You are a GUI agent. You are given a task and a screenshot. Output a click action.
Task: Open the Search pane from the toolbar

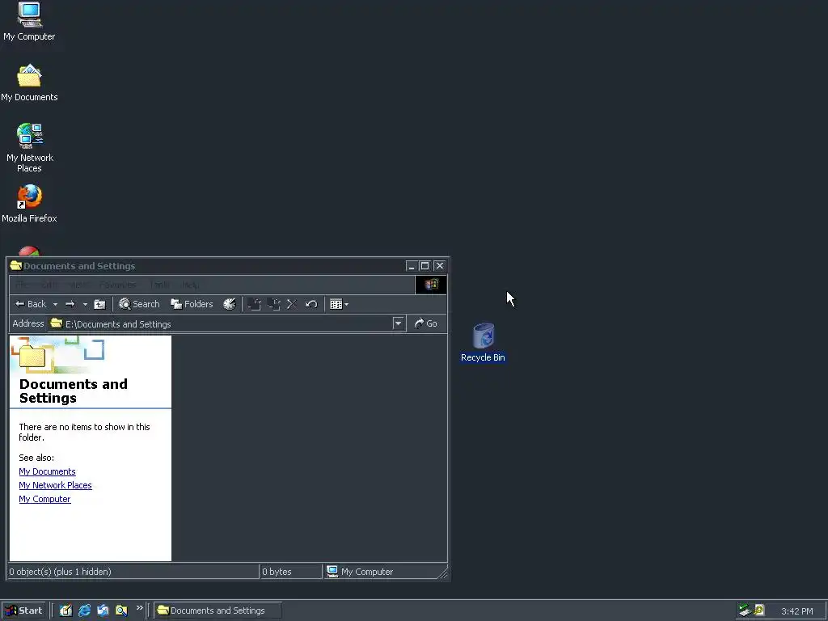[x=139, y=304]
